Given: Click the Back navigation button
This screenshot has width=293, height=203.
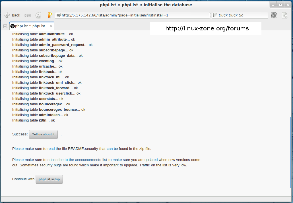Looking at the screenshot, I should (13, 15).
